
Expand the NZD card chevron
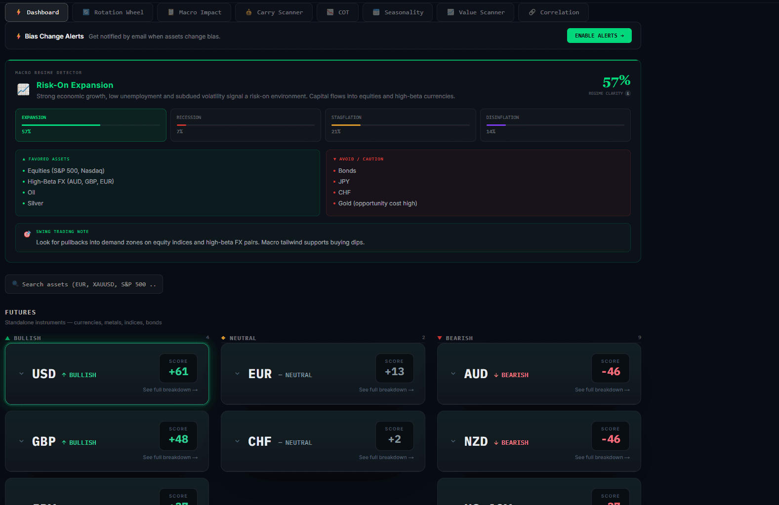(x=453, y=441)
